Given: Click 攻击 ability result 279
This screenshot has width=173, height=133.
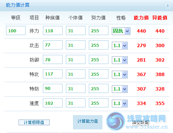Looking at the screenshot, I should (141, 45).
